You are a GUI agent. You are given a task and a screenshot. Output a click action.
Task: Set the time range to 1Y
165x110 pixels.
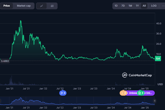(x=137, y=6)
